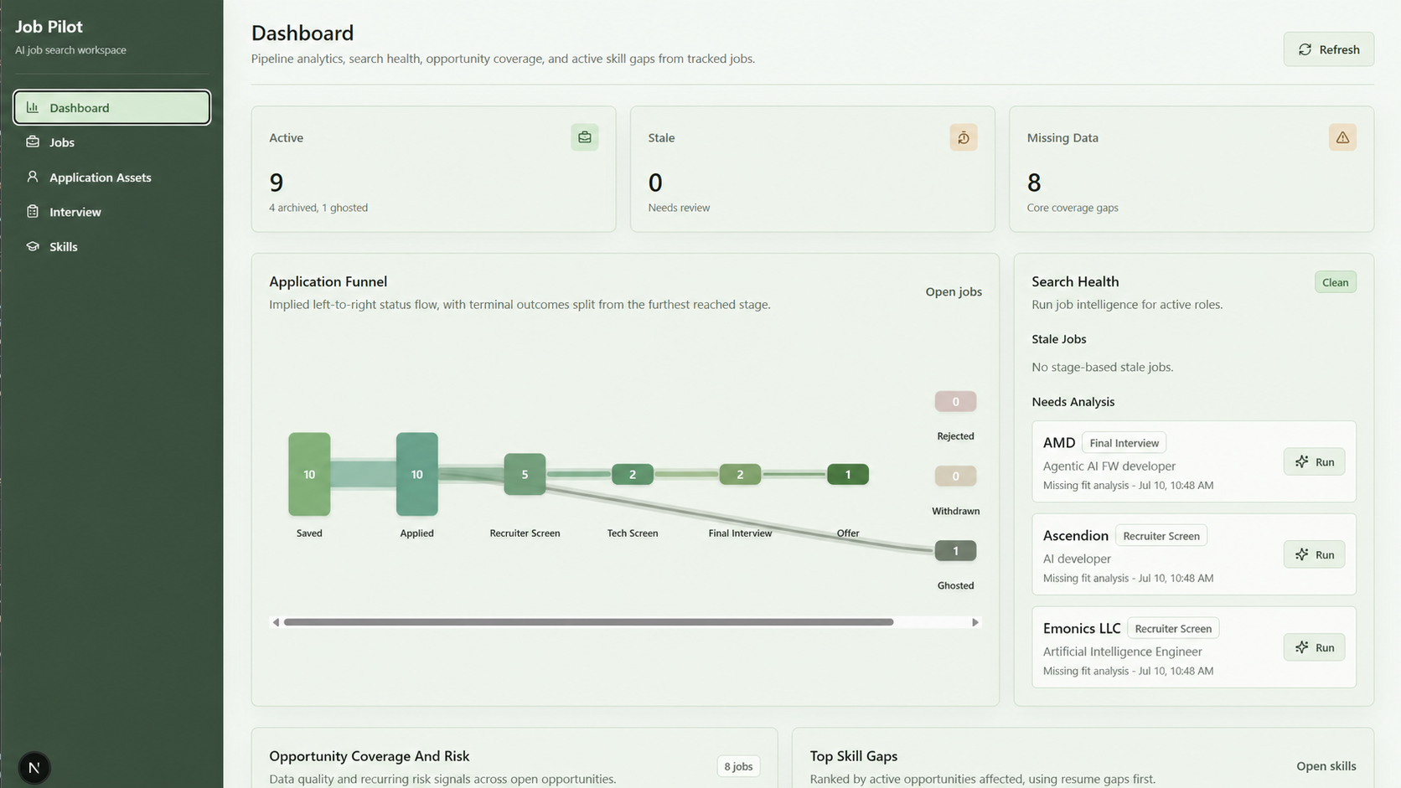Click the briefcase icon on Active card
1401x788 pixels.
pos(585,137)
